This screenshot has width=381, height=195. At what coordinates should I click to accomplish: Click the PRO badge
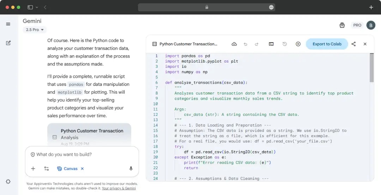click(357, 25)
